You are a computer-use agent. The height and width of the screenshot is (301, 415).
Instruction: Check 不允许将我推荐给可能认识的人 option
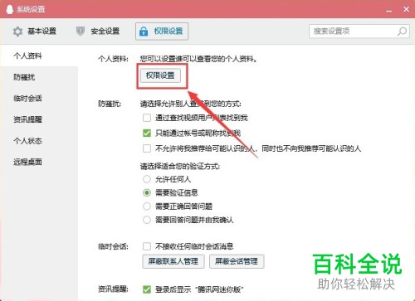pyautogui.click(x=147, y=148)
